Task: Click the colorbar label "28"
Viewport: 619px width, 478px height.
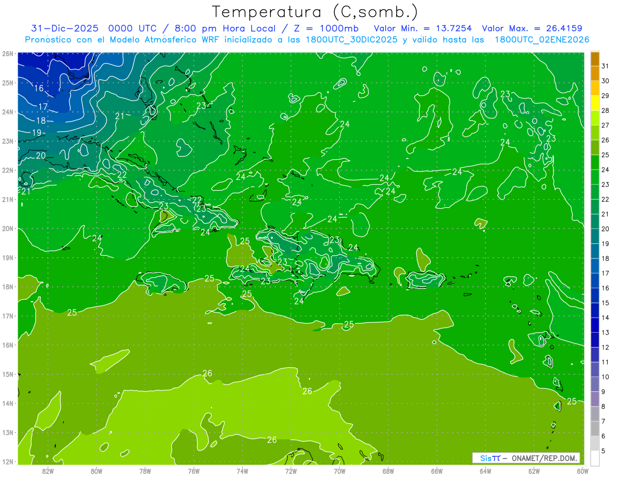Action: (605, 110)
